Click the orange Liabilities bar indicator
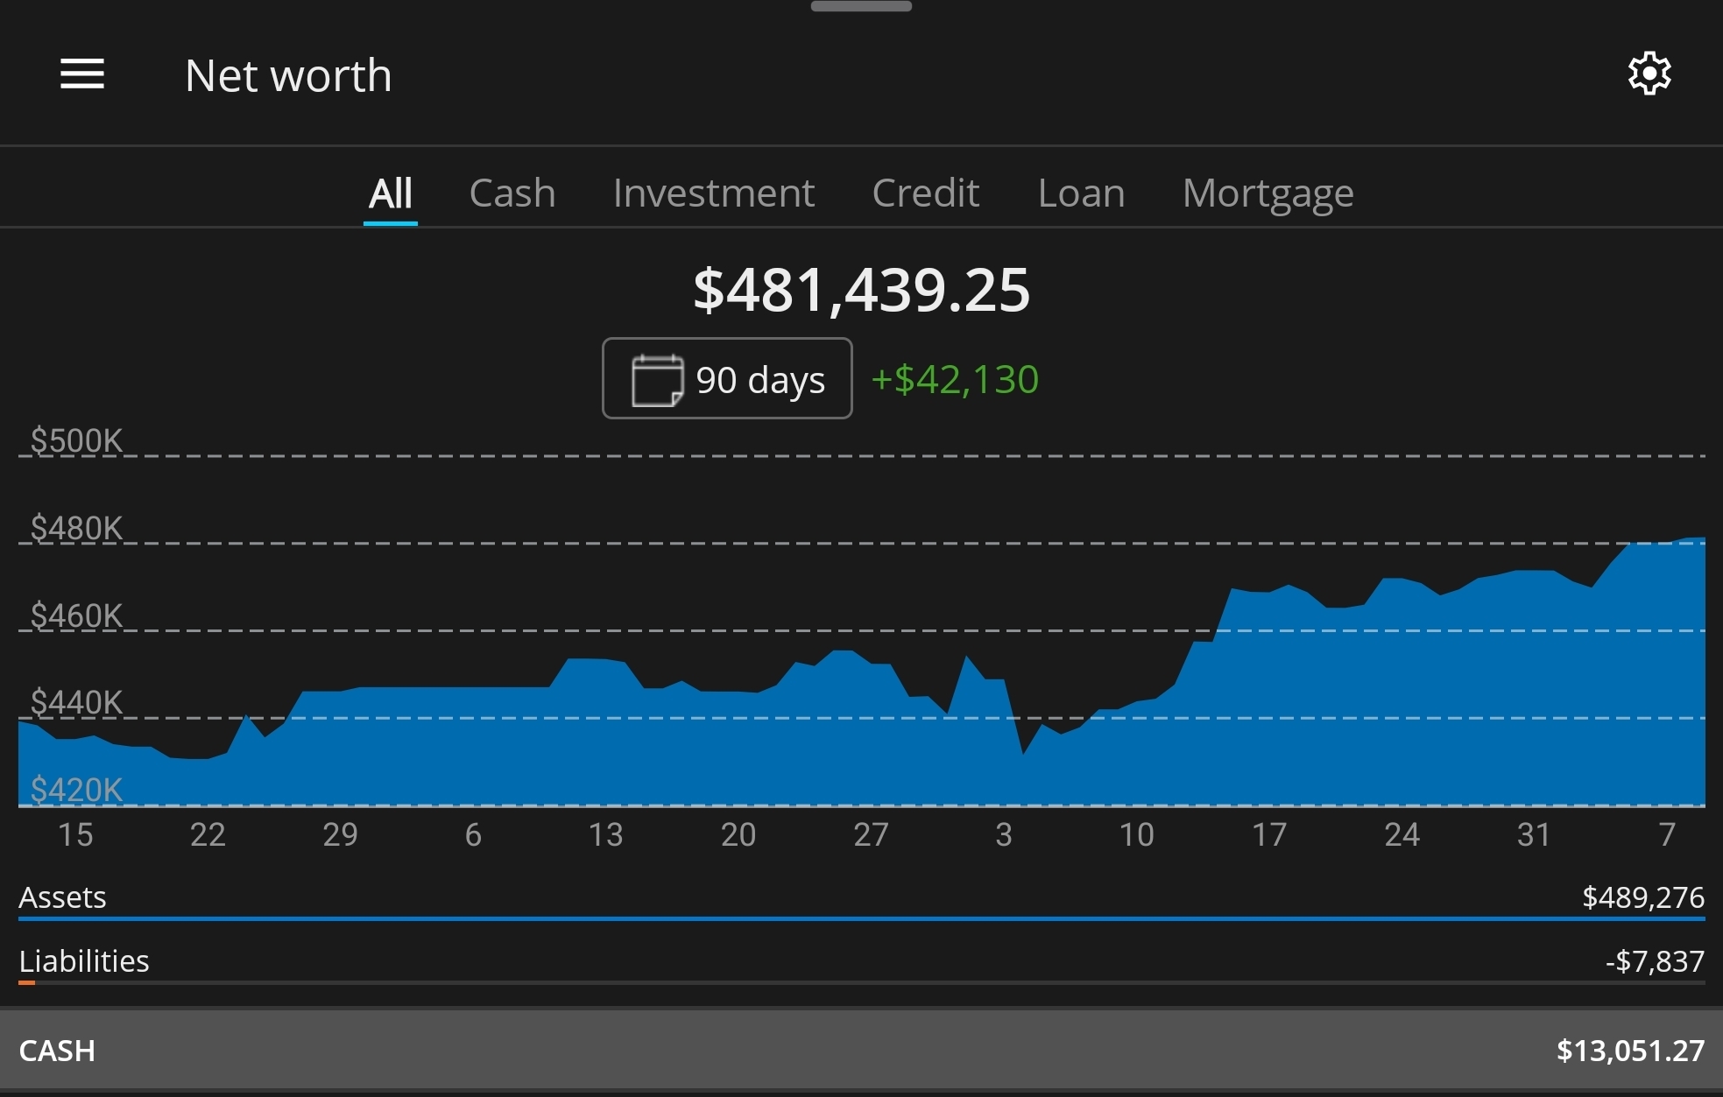 (26, 983)
